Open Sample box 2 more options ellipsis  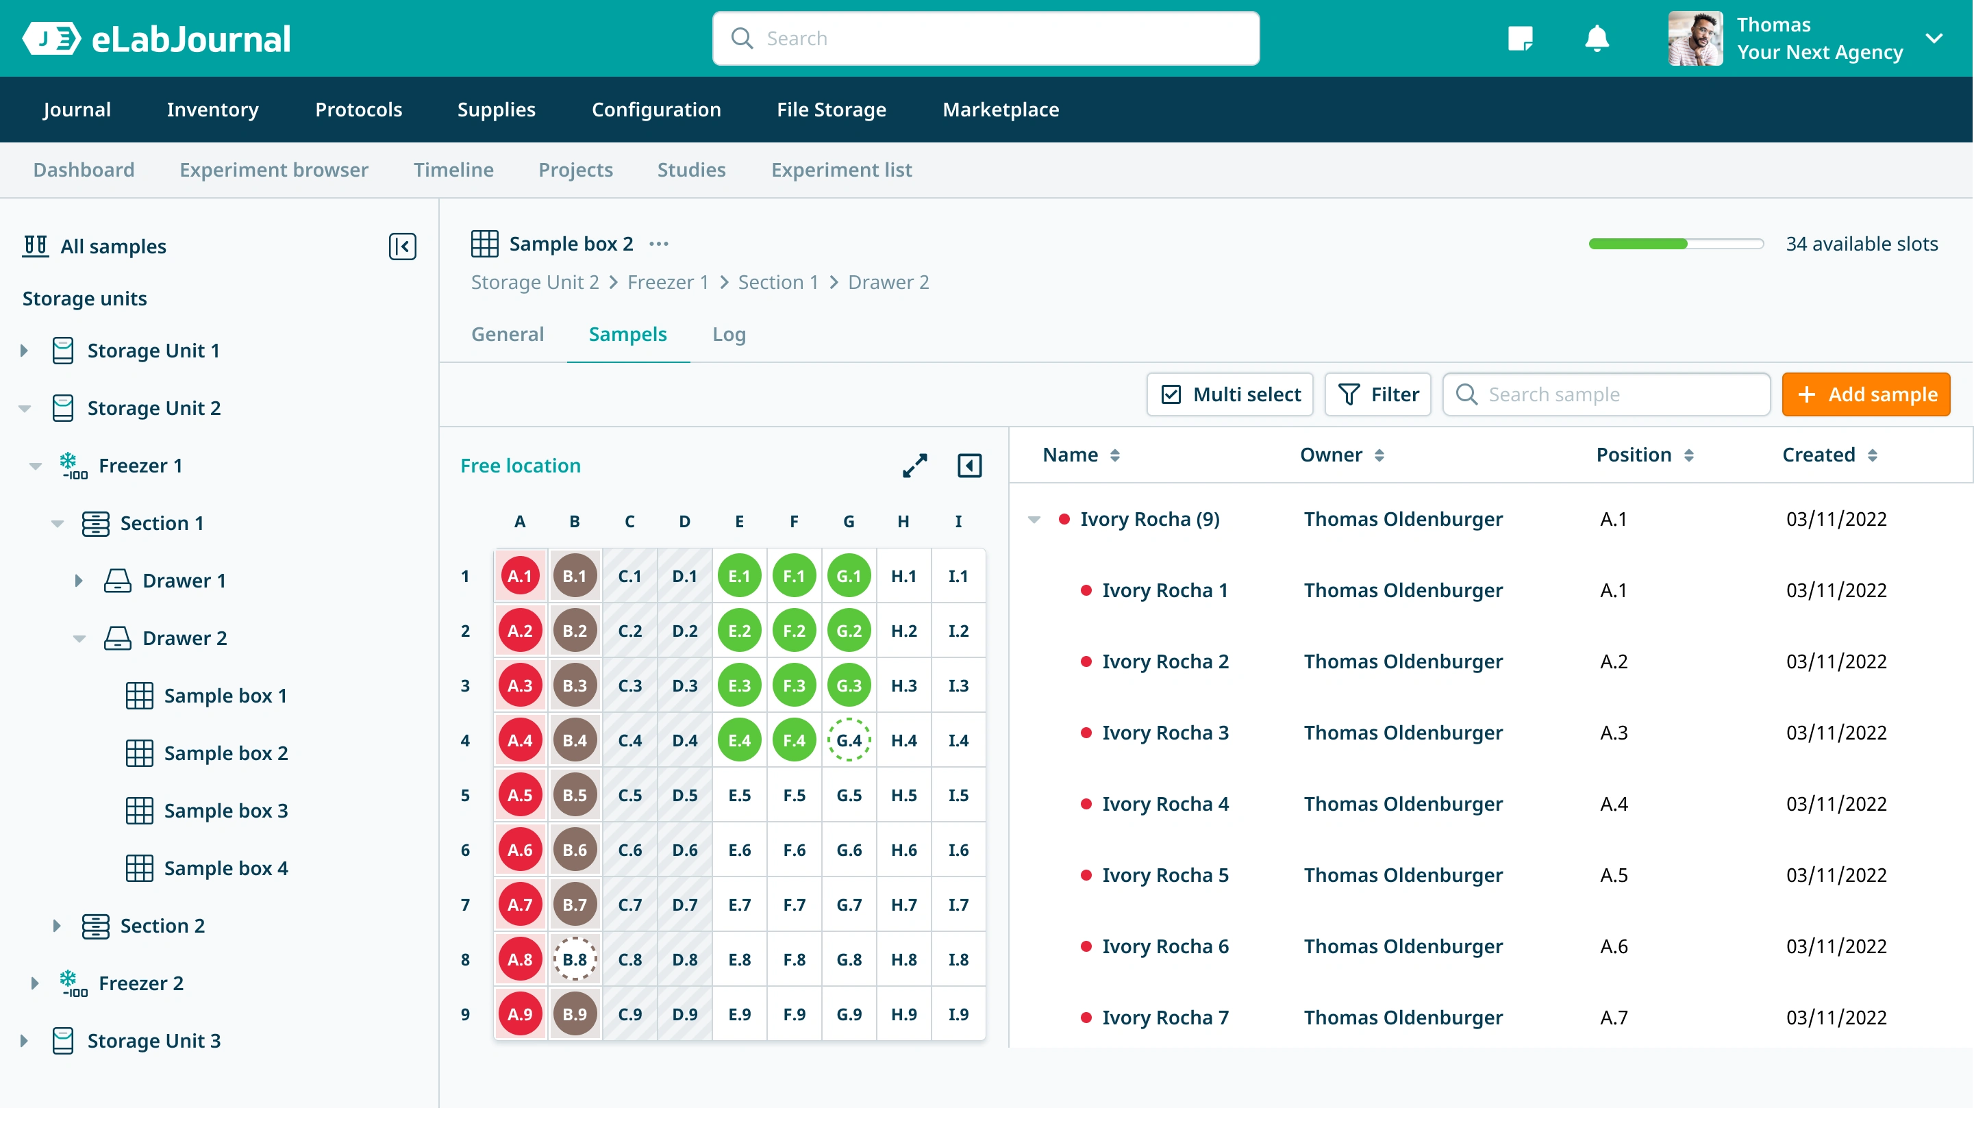(x=659, y=244)
